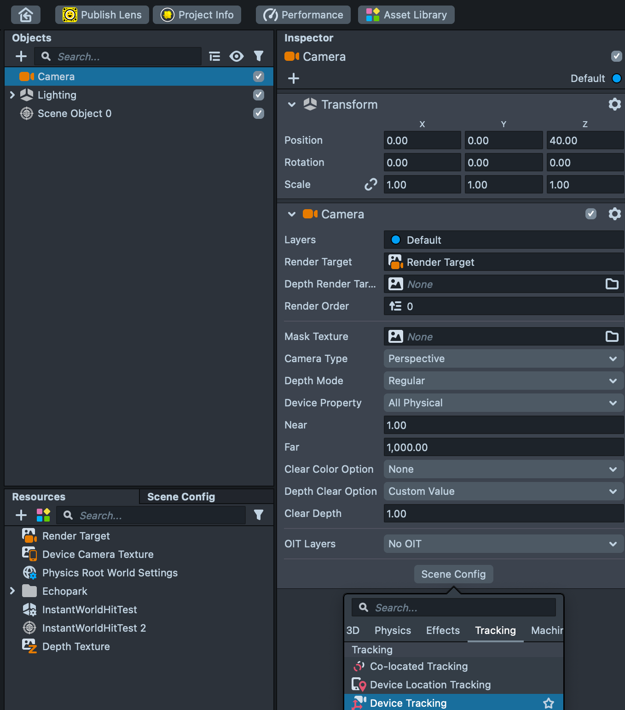Click folder icon beside Mask Texture field
This screenshot has height=710, width=625.
612,337
